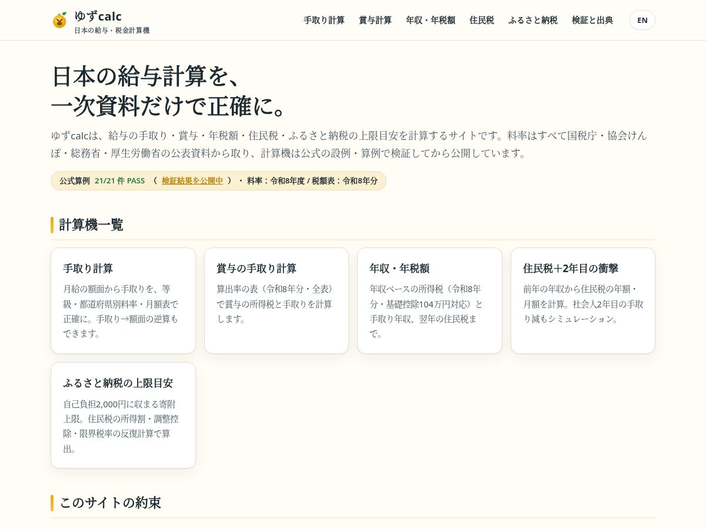Open the 手取り計算 nav menu item
The image size is (706, 529).
(x=324, y=20)
